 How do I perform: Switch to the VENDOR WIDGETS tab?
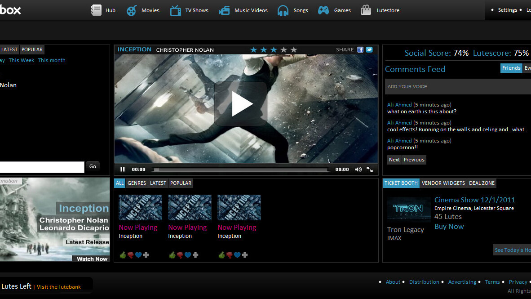(x=443, y=183)
